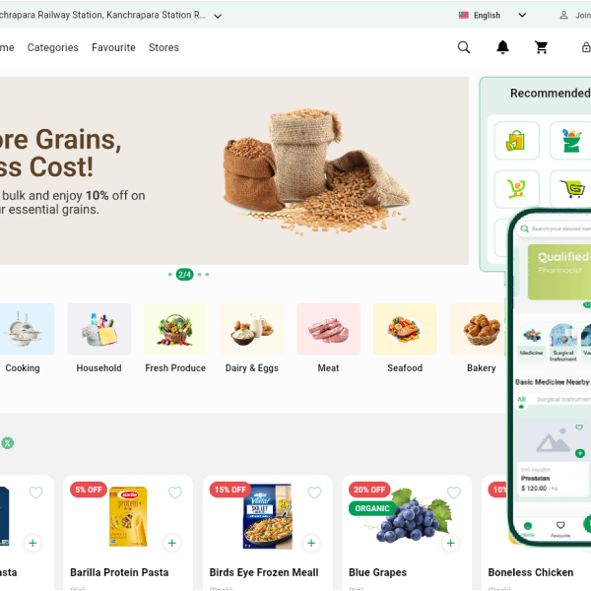Add Blue Grapes to cart with plus icon
Screen dimensions: 591x591
450,543
